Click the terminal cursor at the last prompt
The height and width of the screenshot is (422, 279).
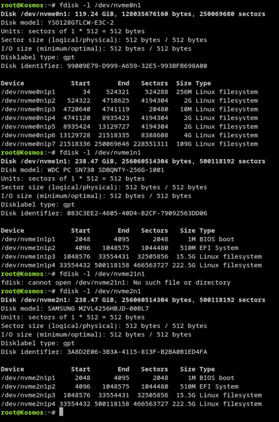click(x=61, y=412)
